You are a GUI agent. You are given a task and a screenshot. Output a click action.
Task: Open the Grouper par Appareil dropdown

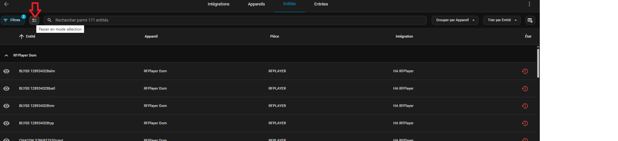click(455, 20)
